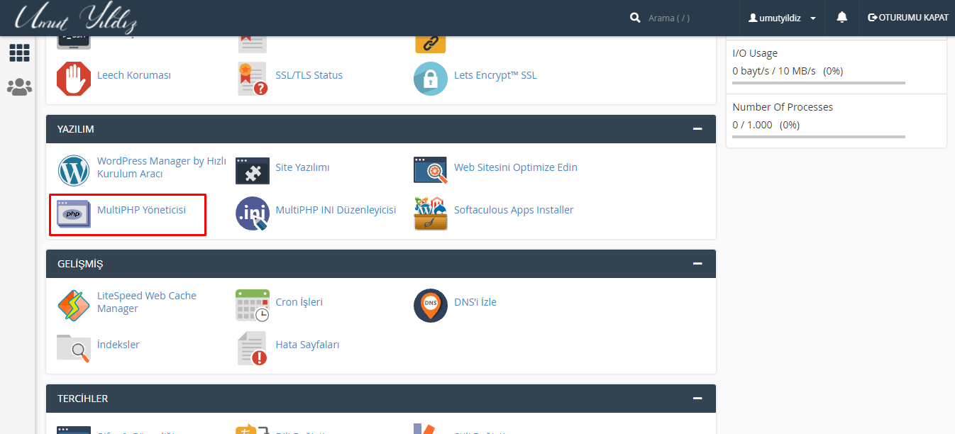The image size is (955, 434).
Task: Click the GELİŞMİŞ section header title
Action: tap(80, 264)
